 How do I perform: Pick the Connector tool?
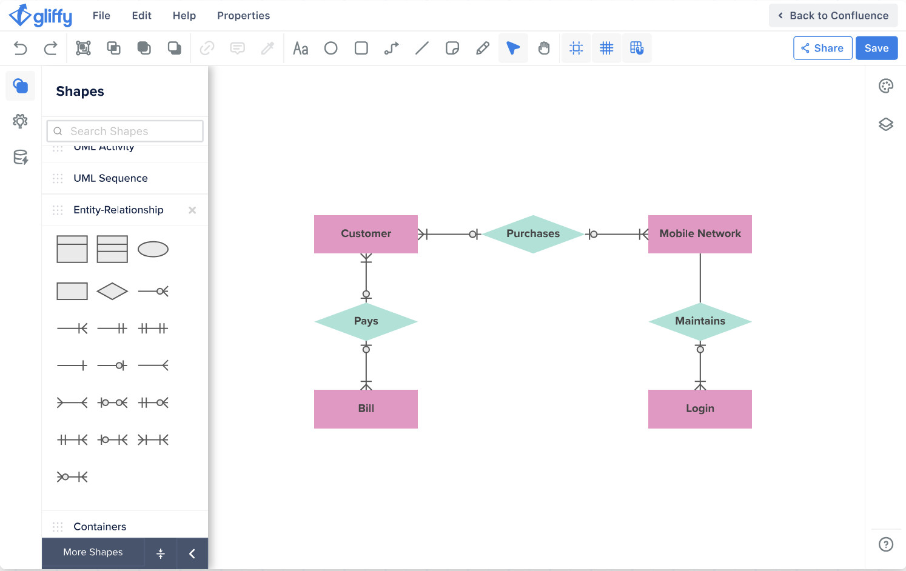point(392,48)
